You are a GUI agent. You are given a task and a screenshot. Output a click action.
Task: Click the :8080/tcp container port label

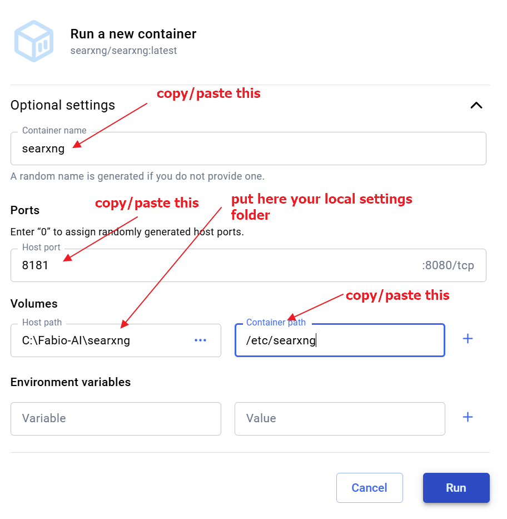(x=448, y=265)
